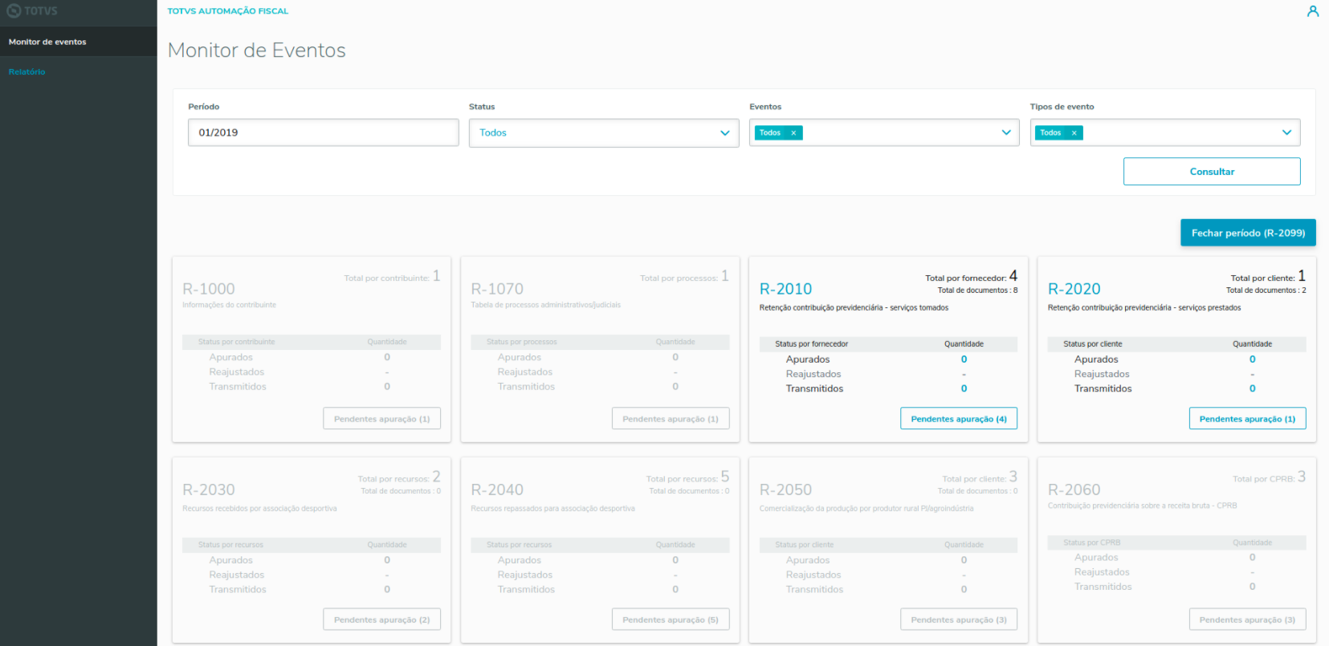Click R-2010 description about serviços tomados
The image size is (1329, 646).
pyautogui.click(x=854, y=308)
